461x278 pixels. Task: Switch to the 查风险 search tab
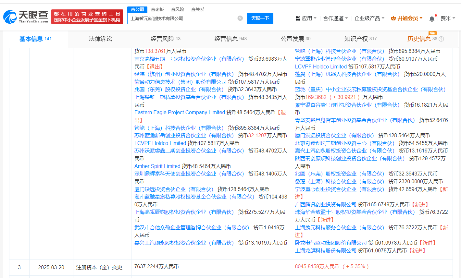[x=178, y=9]
